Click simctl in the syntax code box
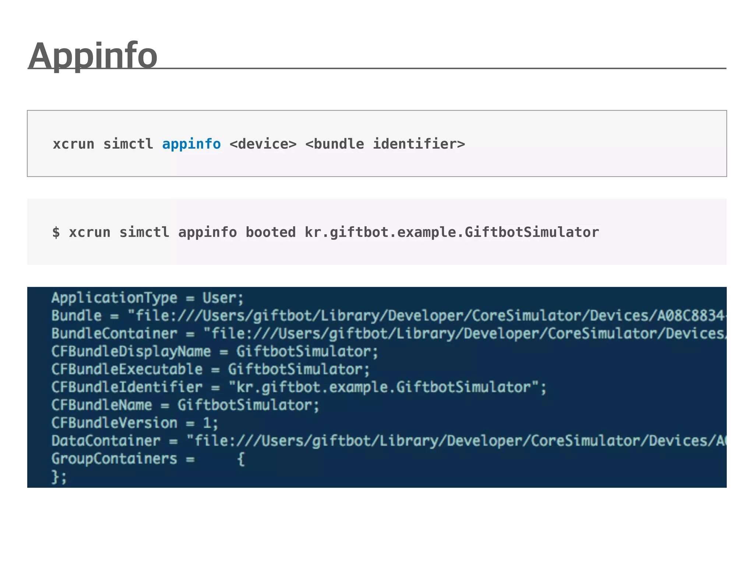Screen dimensions: 754x565 pyautogui.click(x=128, y=144)
